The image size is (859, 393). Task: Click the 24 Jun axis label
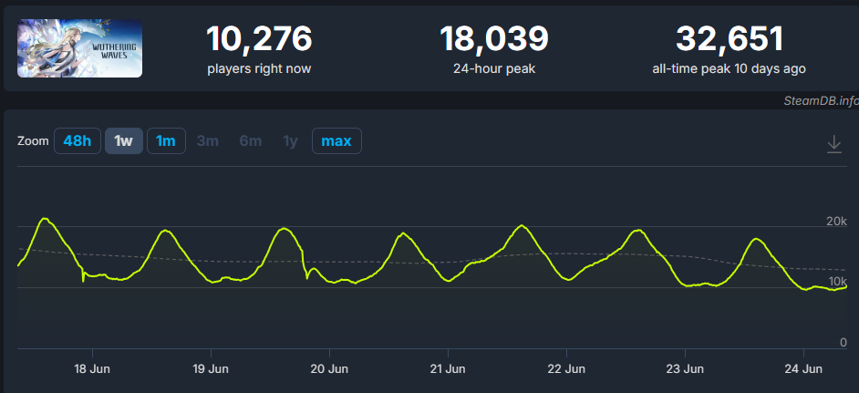coord(803,369)
